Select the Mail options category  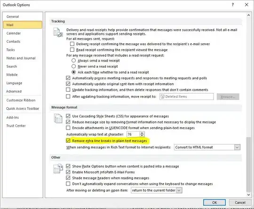pos(23,25)
